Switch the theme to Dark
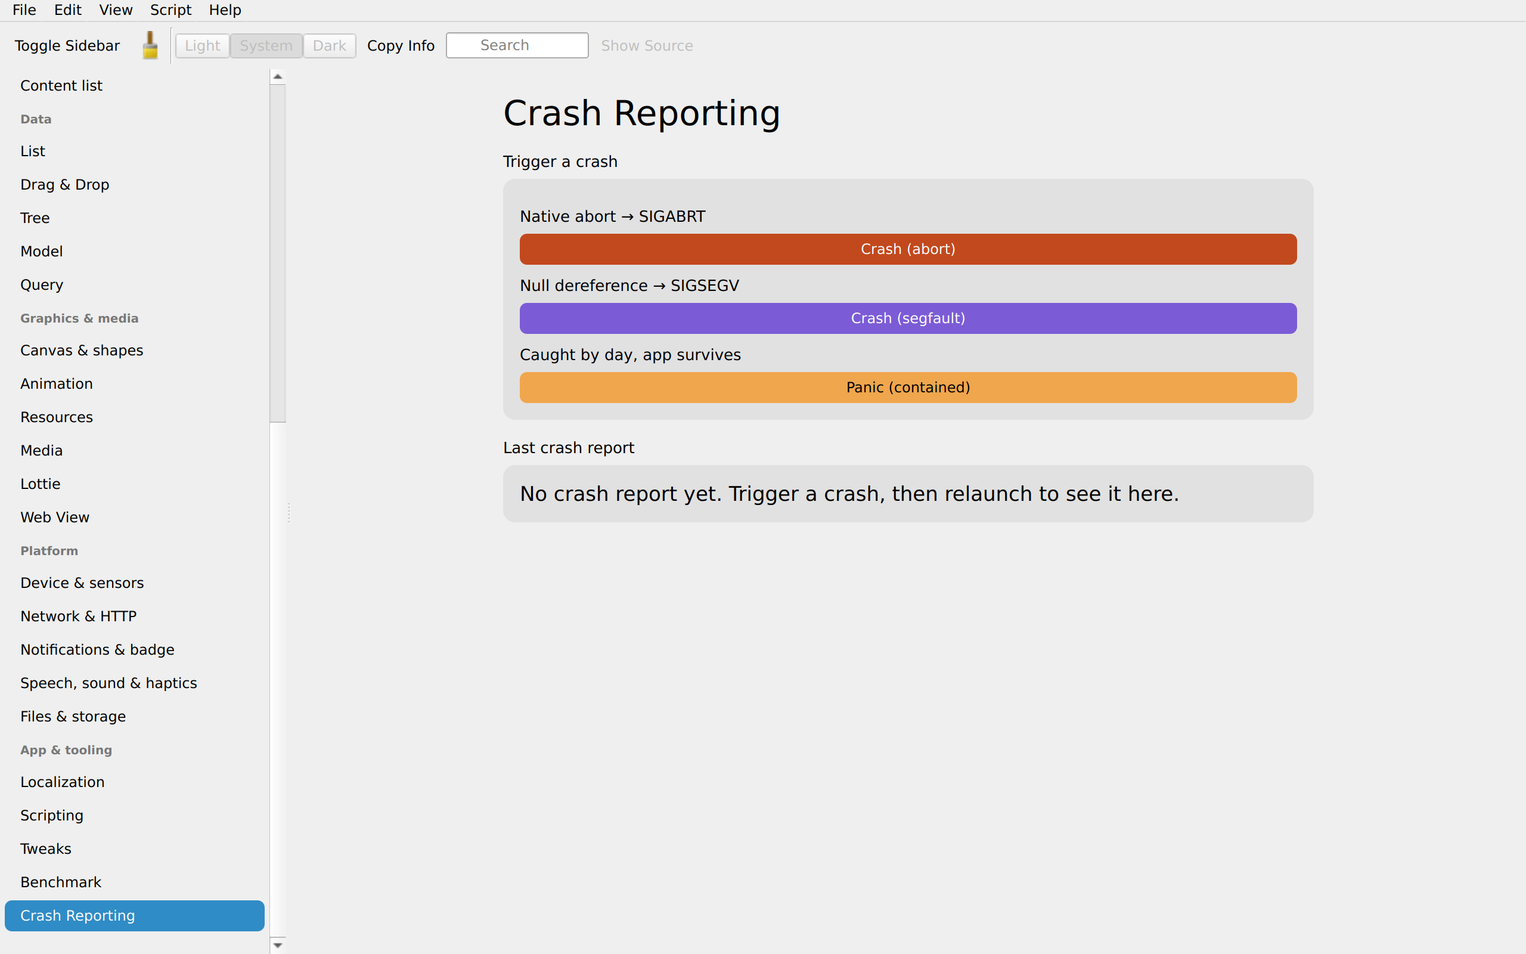 pyautogui.click(x=329, y=45)
